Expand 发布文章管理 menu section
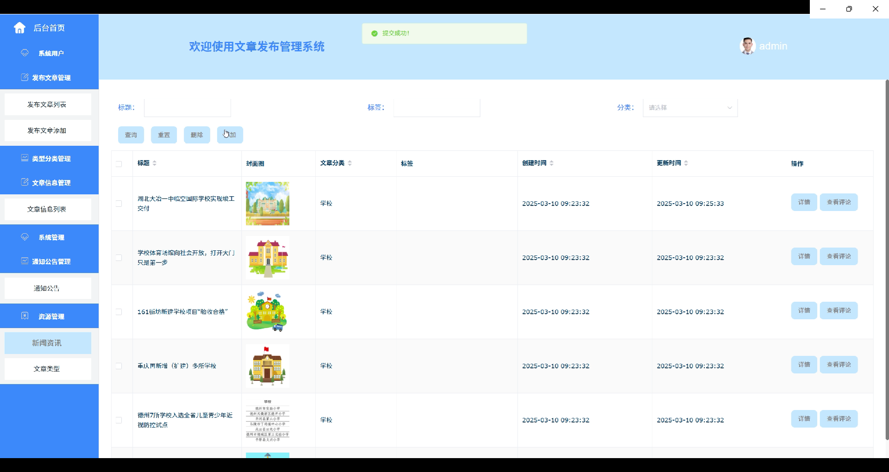 [49, 77]
